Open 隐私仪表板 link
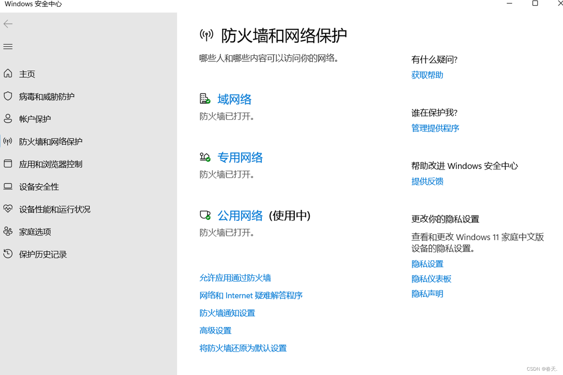Image resolution: width=563 pixels, height=375 pixels. [431, 279]
